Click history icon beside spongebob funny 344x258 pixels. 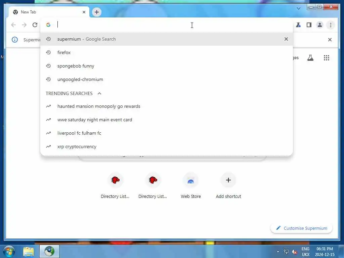[48, 66]
